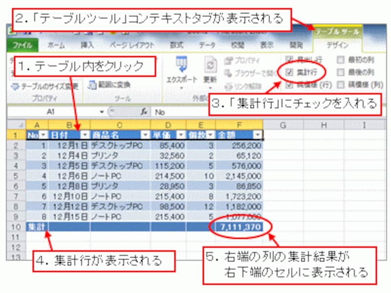Open the 更新 dropdown arrow

pos(210,88)
